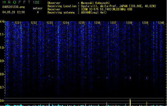Click the 1239 time marker
The width and height of the screenshot is (167, 106).
[x=145, y=23]
